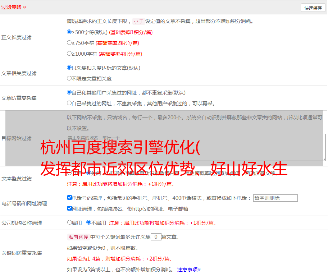The height and width of the screenshot is (276, 328).
Task: Click the 留空则删除 phone replacement field
Action: point(275,198)
